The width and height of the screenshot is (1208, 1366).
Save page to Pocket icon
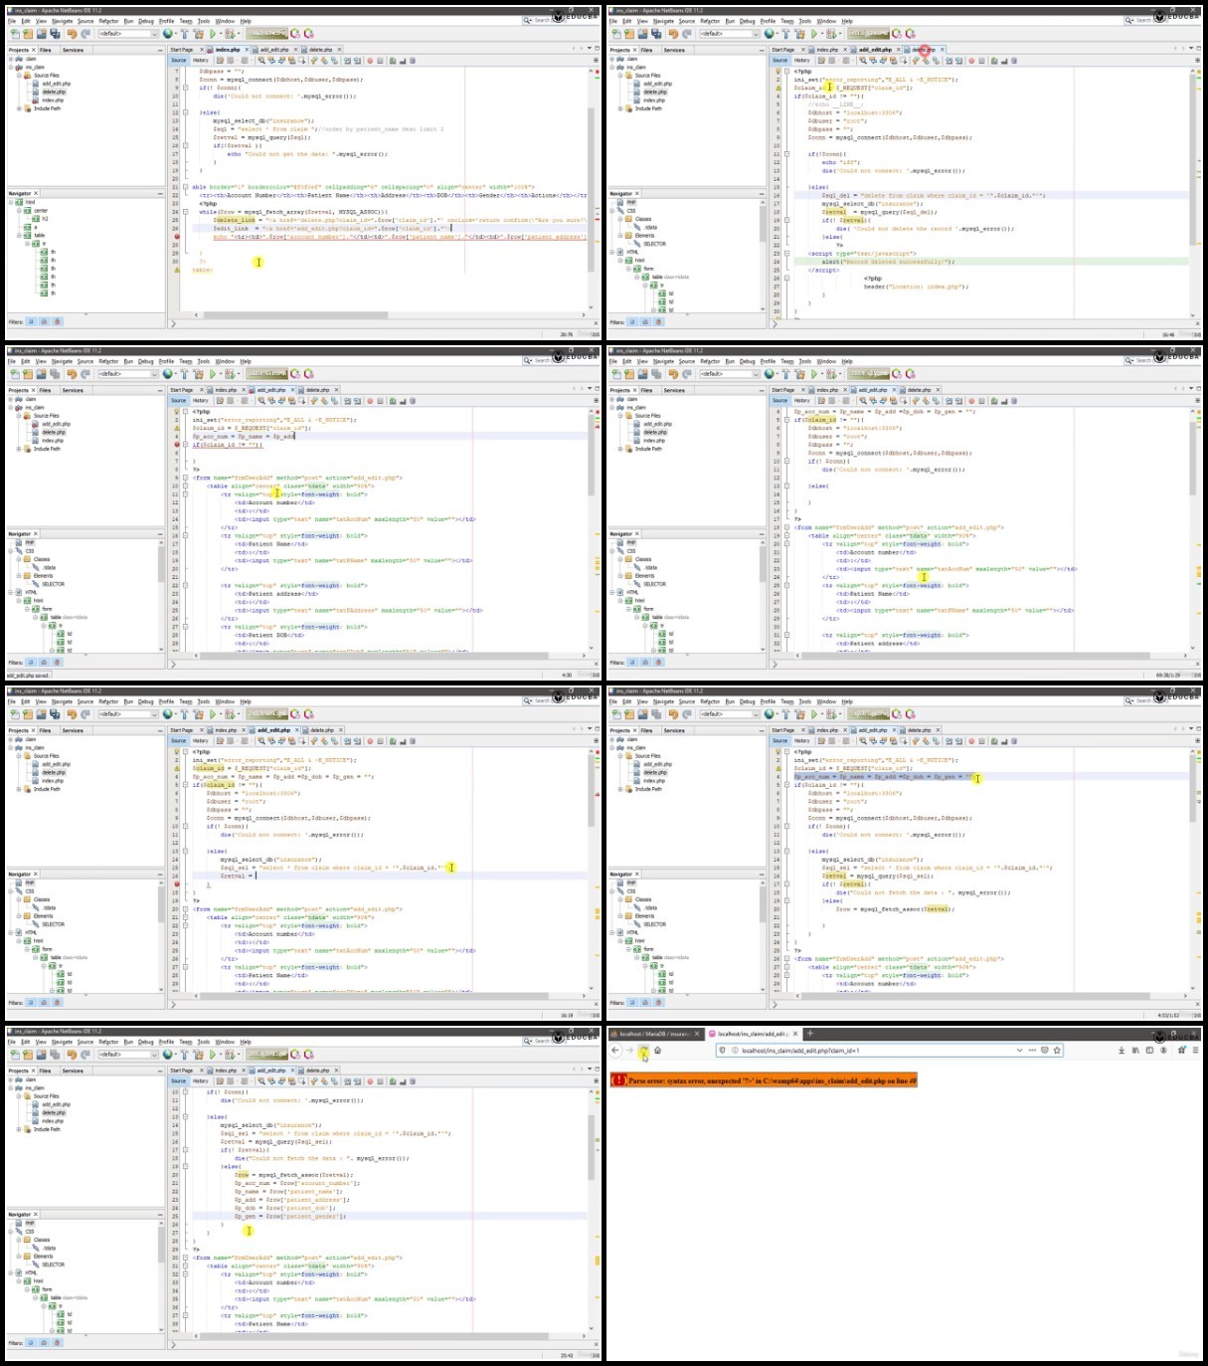pos(1044,1050)
